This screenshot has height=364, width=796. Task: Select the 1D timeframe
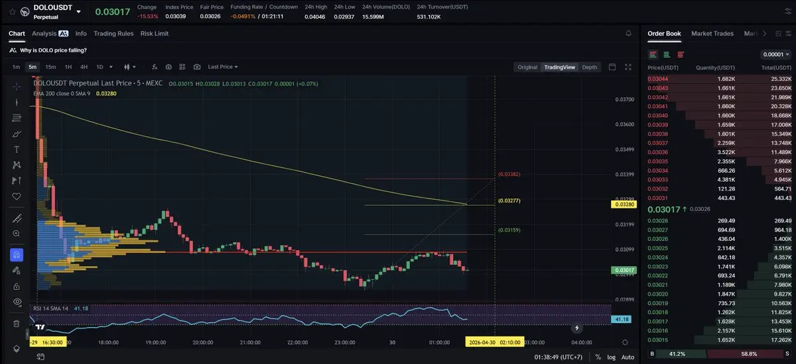click(99, 67)
